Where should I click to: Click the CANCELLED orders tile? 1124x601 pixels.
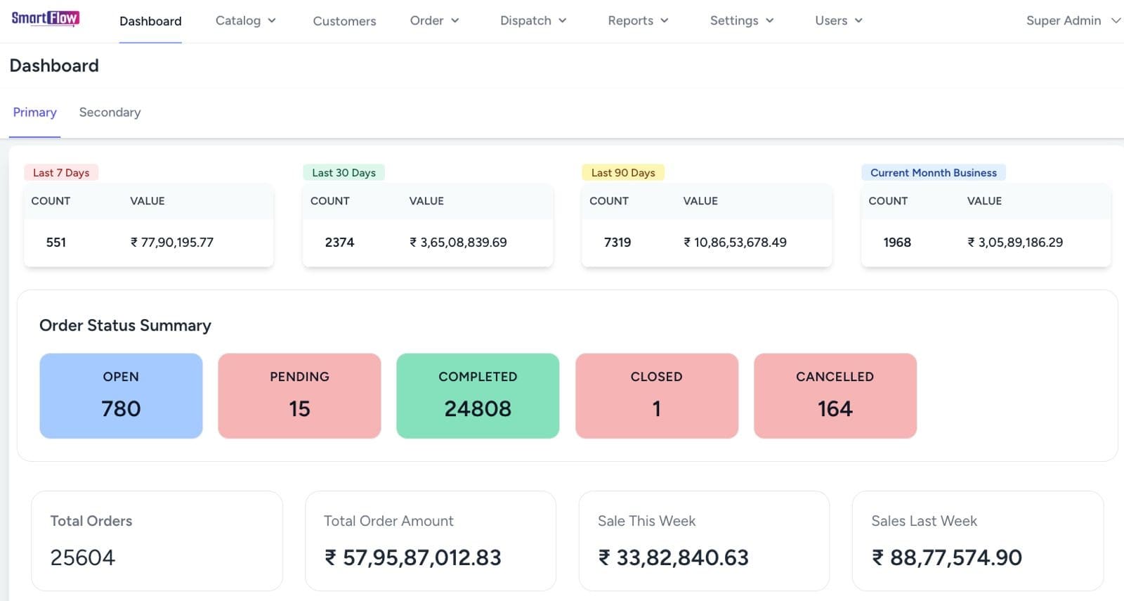[835, 396]
